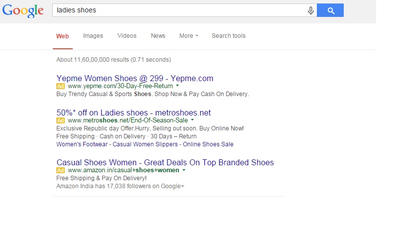
Task: Click into the 'ladies shoes' search box
Action: [x=179, y=10]
